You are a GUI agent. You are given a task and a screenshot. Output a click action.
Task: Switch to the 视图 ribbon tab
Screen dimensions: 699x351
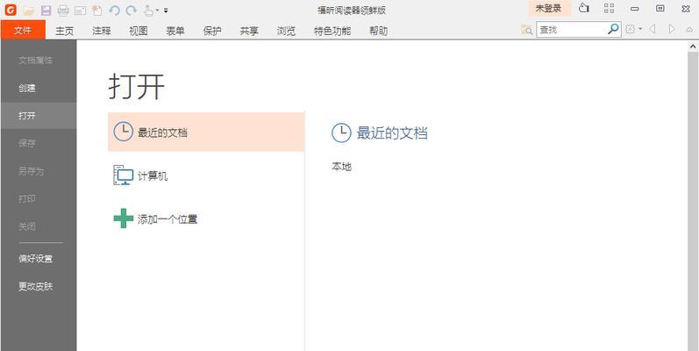[x=139, y=31]
